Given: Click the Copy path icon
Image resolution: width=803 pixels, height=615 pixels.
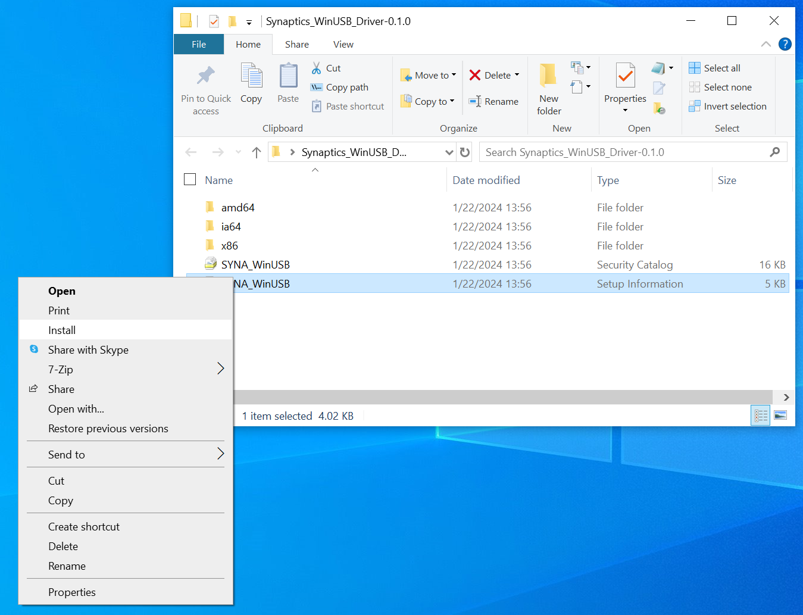Looking at the screenshot, I should pos(317,88).
